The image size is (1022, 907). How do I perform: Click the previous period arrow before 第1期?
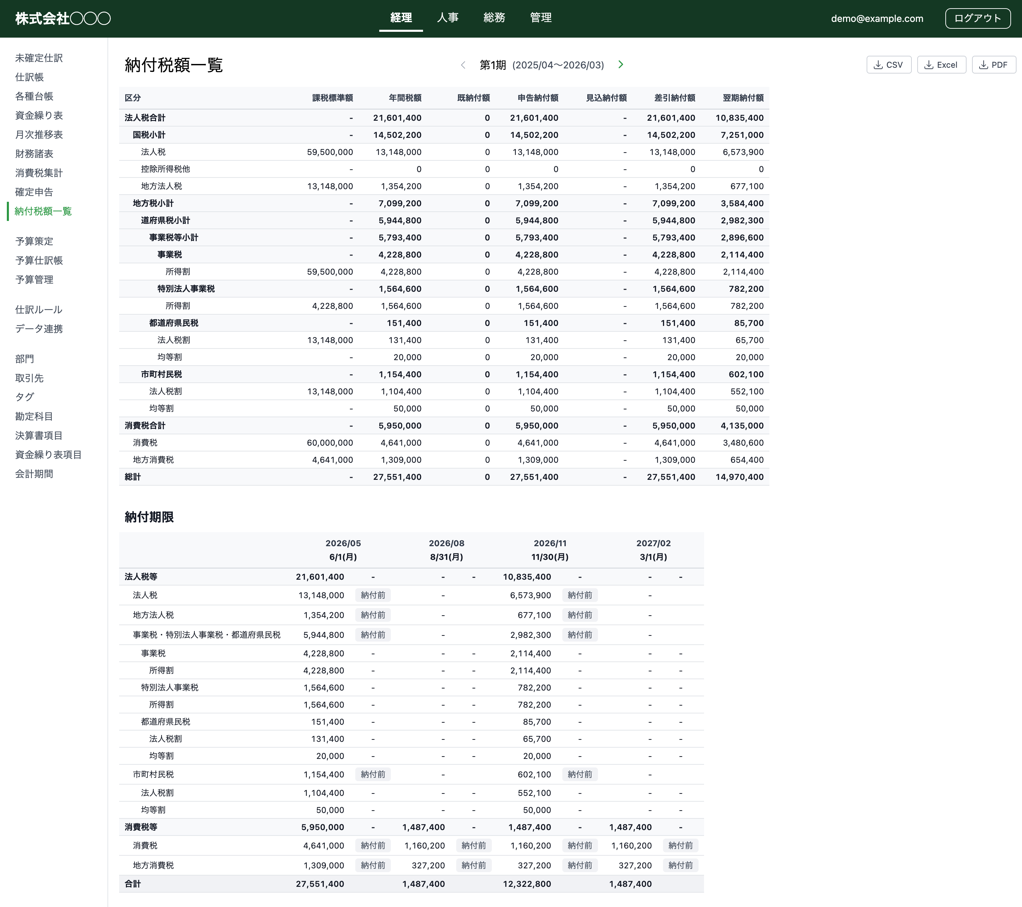(x=464, y=64)
